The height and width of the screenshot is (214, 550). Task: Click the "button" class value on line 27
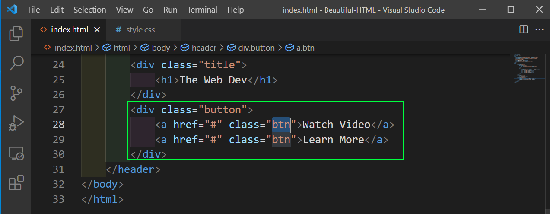tap(223, 110)
